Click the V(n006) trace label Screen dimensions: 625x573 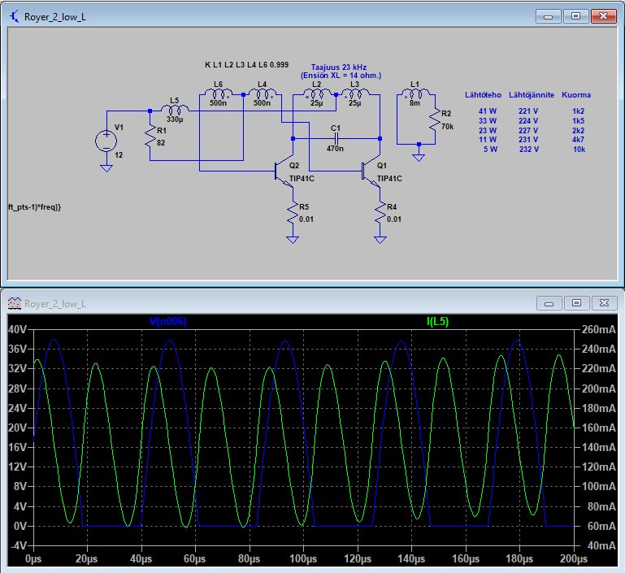pyautogui.click(x=168, y=322)
